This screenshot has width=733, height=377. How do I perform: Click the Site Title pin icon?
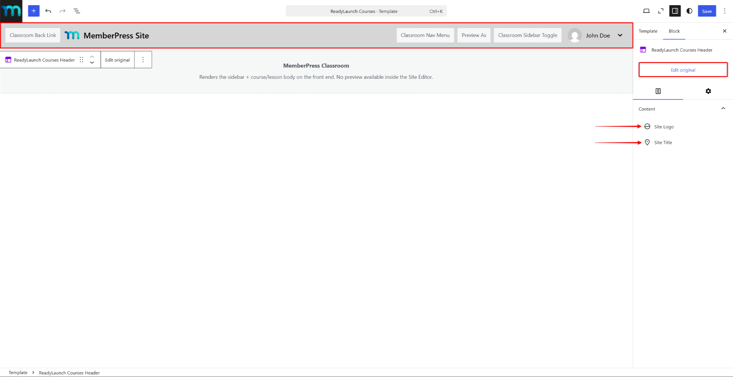[x=647, y=142]
